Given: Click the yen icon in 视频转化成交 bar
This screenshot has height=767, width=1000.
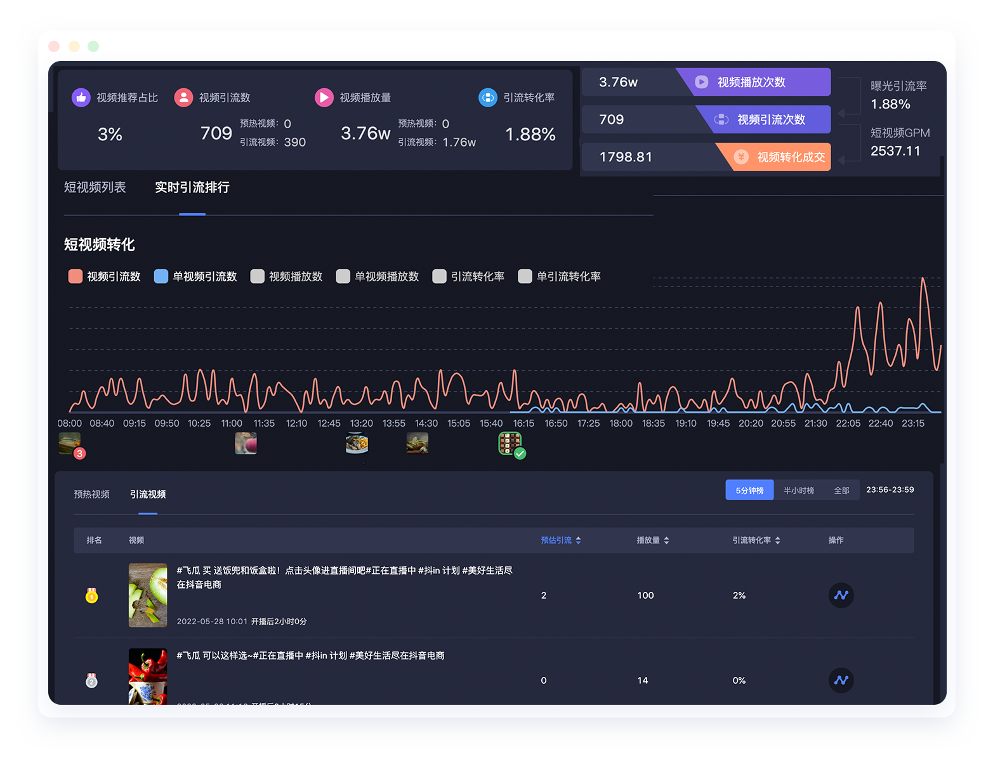Looking at the screenshot, I should click(x=741, y=157).
